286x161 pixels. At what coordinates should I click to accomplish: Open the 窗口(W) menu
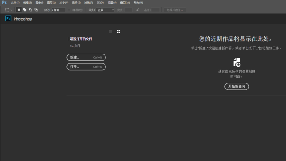[125, 3]
